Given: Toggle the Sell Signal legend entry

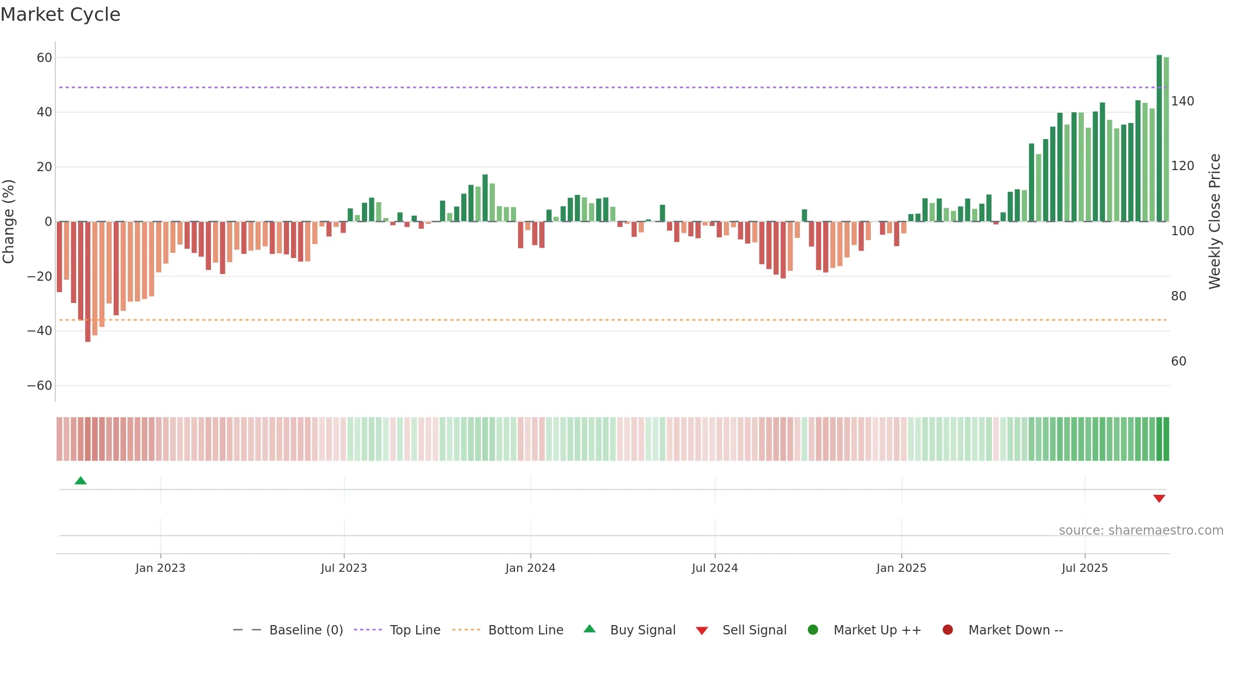Looking at the screenshot, I should click(741, 630).
